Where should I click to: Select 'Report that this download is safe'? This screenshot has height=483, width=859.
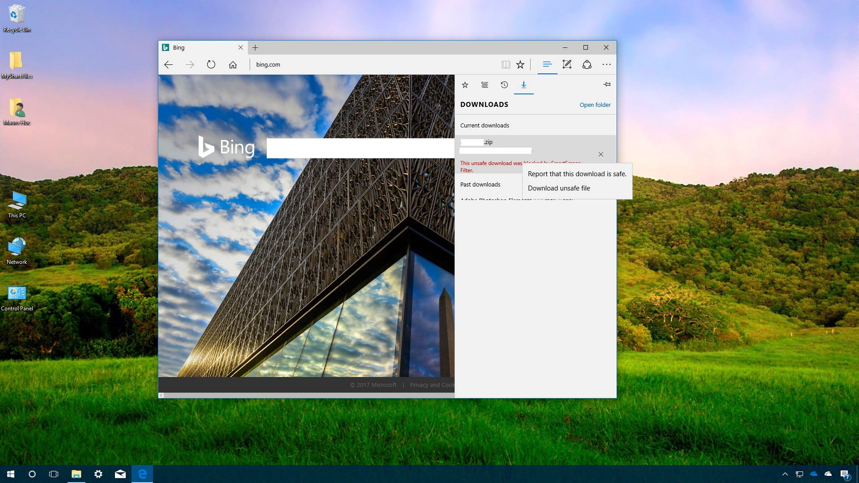pyautogui.click(x=577, y=174)
